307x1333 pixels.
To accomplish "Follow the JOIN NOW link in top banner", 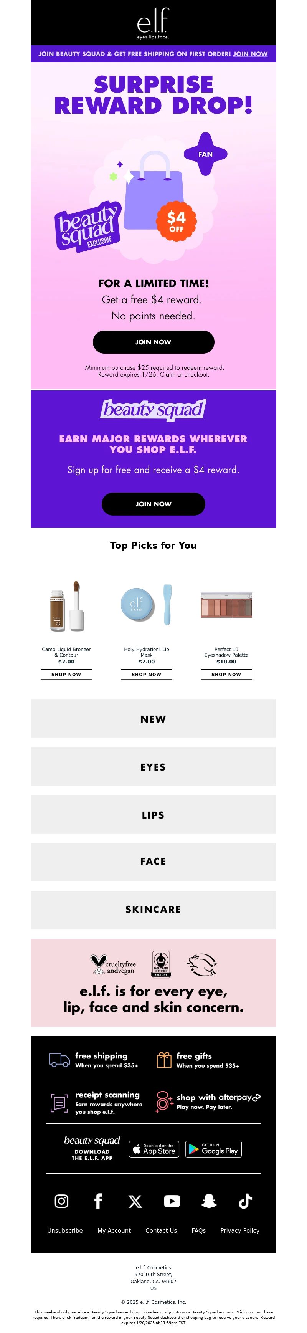I will point(250,54).
